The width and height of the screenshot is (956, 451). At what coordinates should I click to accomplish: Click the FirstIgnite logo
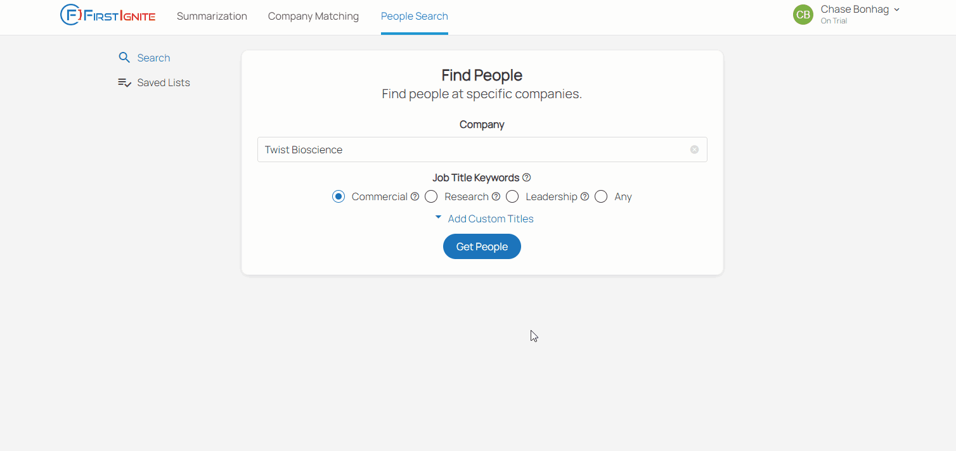coord(108,15)
